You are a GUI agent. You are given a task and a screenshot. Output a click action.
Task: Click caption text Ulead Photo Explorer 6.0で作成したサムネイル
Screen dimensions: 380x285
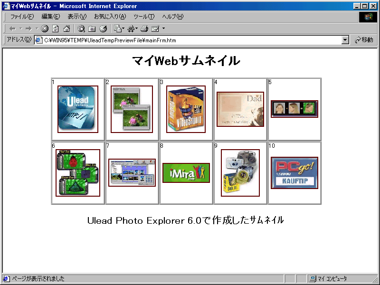[x=185, y=220]
